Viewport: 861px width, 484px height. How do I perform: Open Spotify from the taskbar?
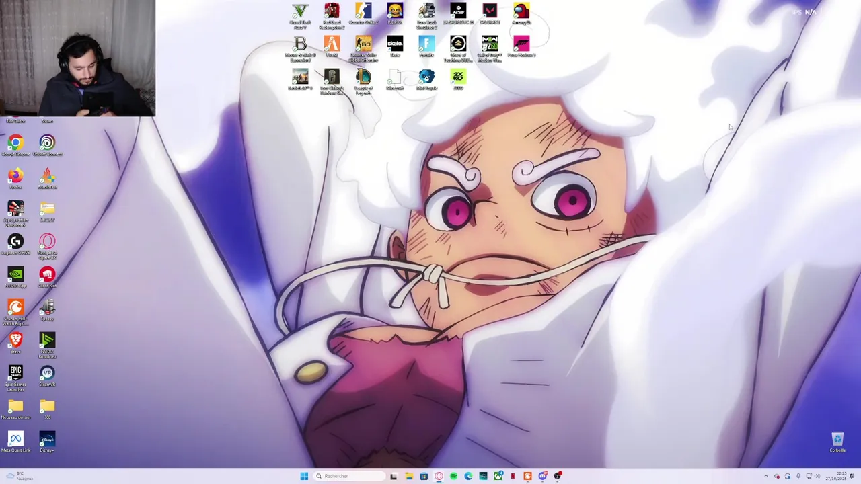coord(453,476)
